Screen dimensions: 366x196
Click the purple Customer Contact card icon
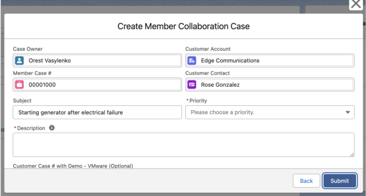(x=192, y=84)
